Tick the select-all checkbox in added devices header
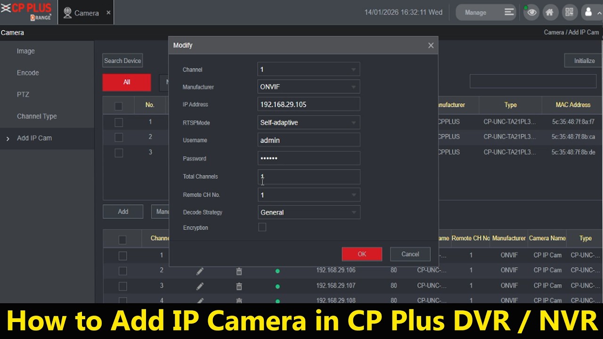 (122, 240)
